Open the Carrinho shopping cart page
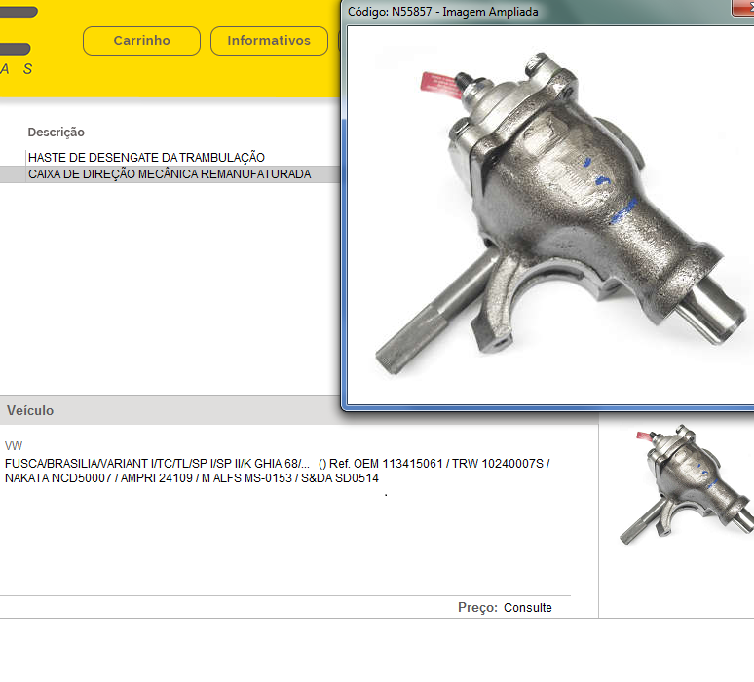Image resolution: width=754 pixels, height=682 pixels. coord(141,41)
